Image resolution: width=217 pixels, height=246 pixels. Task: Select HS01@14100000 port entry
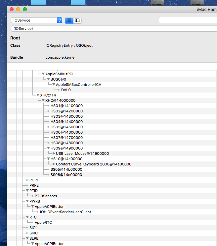point(66,106)
